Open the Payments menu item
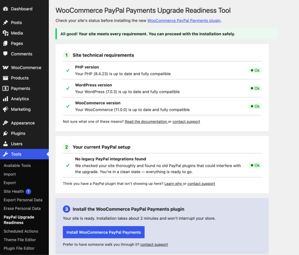 pyautogui.click(x=24, y=88)
